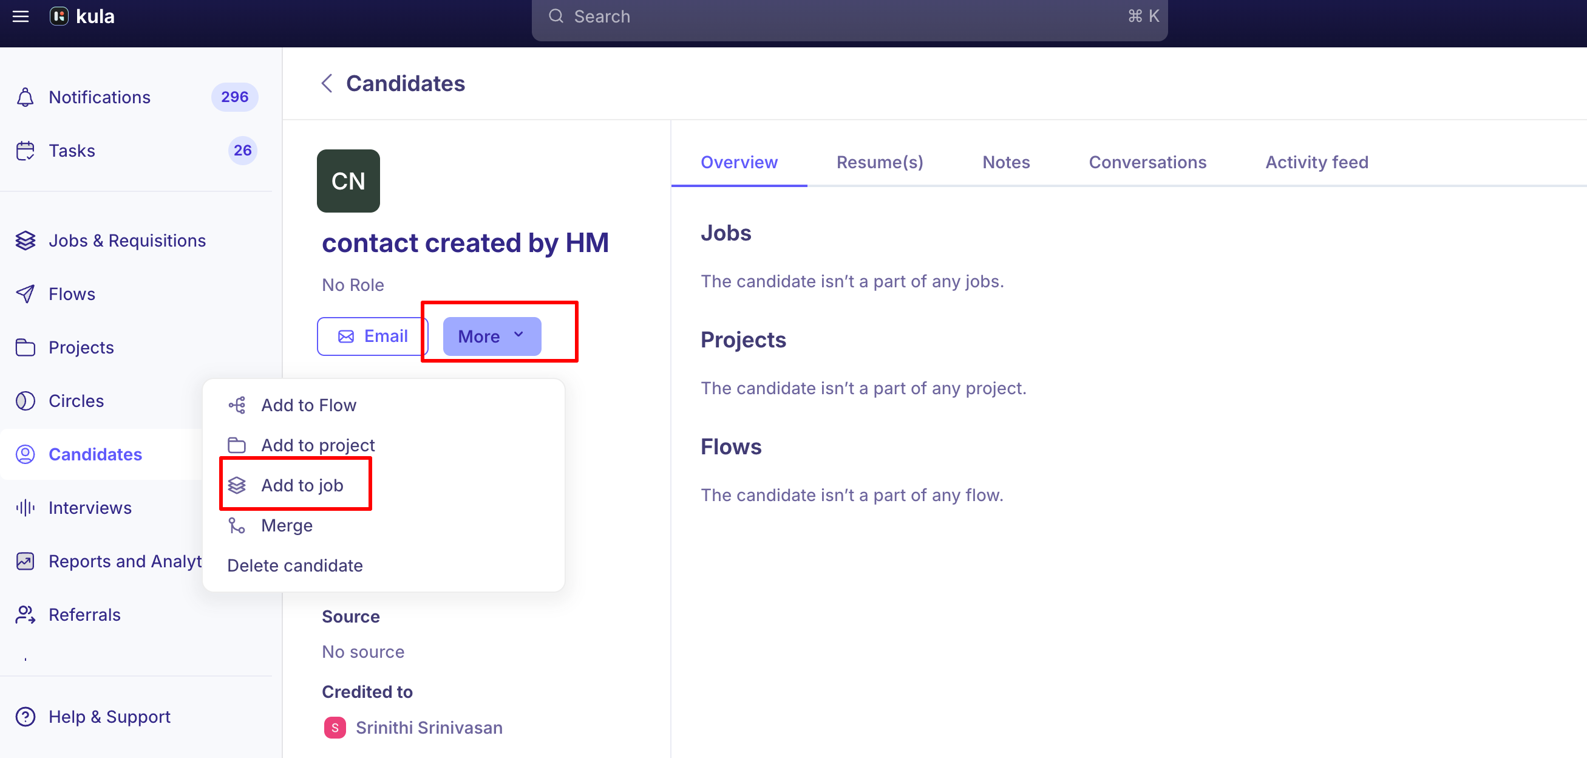Switch to the Resume(s) tab
Screen dimensions: 1587x758
879,162
